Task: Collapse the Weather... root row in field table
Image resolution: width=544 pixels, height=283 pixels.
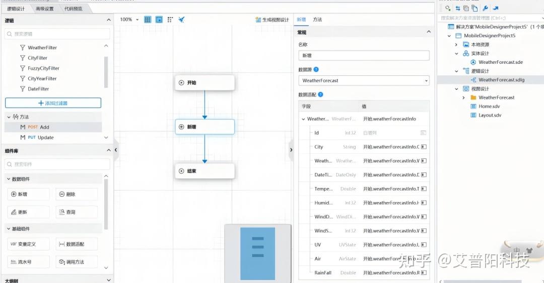Action: [x=303, y=119]
